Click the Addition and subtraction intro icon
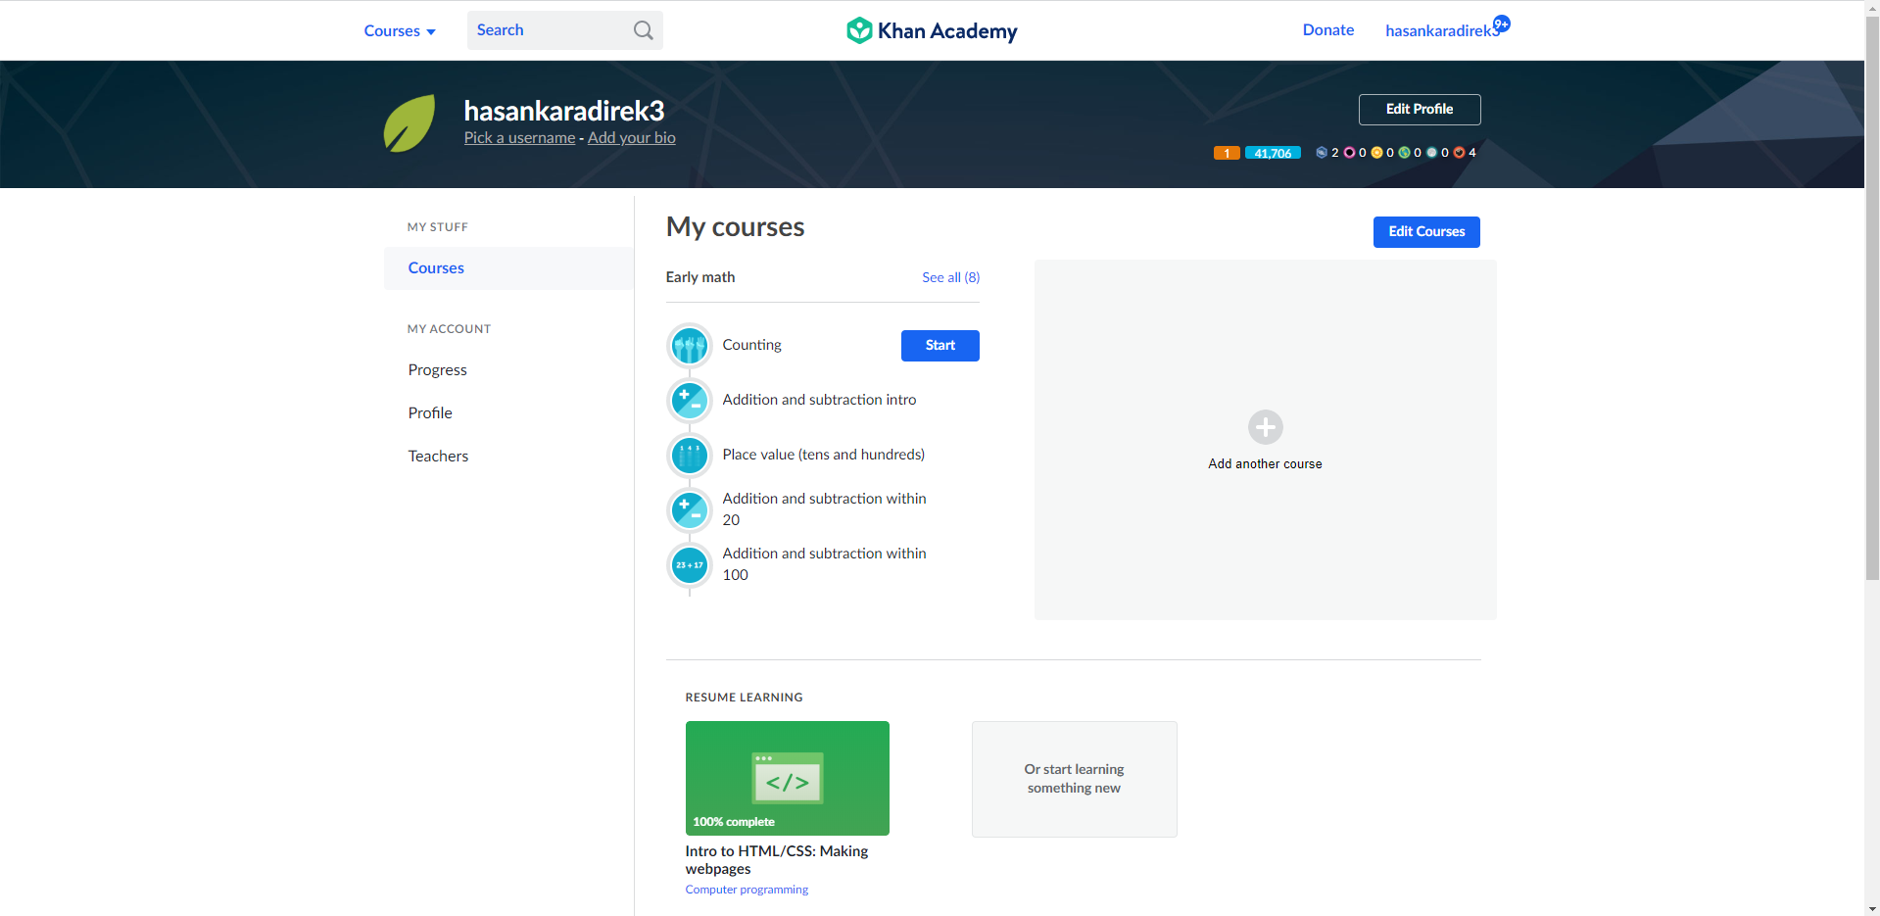Screen dimensions: 1880x916 tap(690, 401)
